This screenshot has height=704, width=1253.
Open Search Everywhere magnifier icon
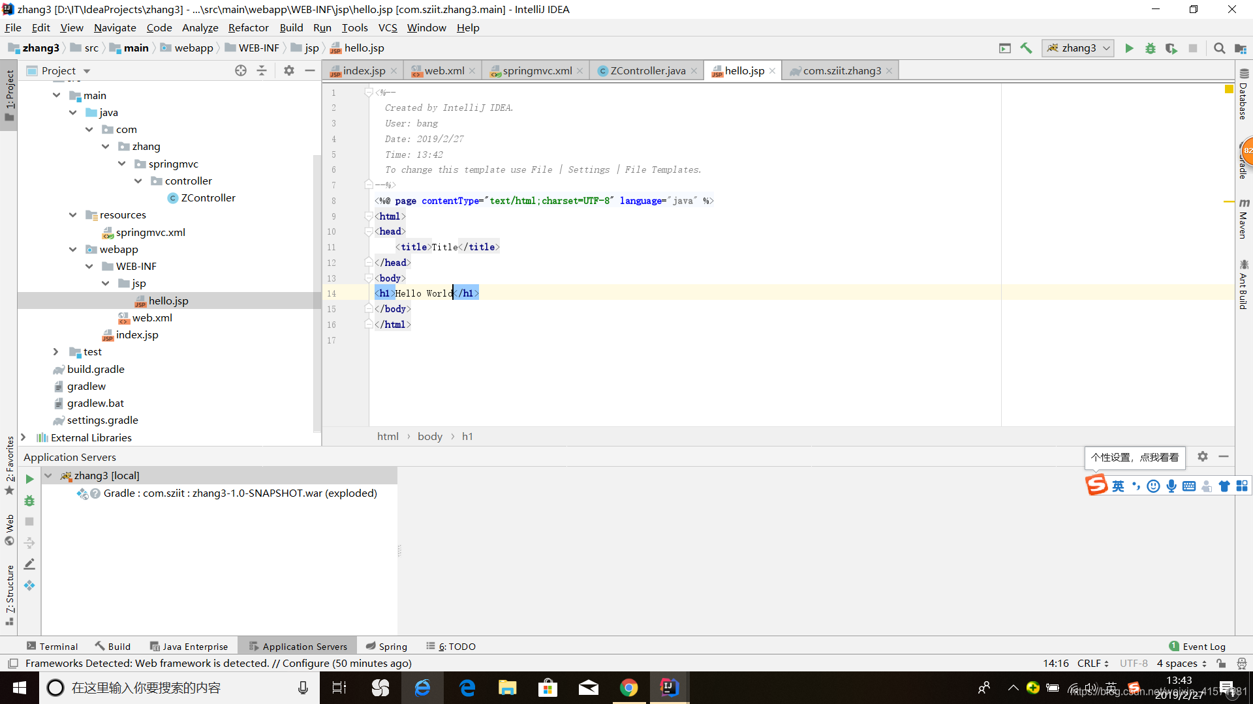(x=1219, y=48)
